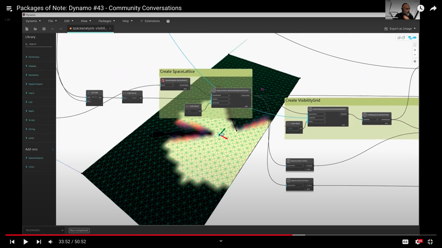The width and height of the screenshot is (442, 248).
Task: Click the Open folder icon in toolbar
Action: pyautogui.click(x=35, y=29)
